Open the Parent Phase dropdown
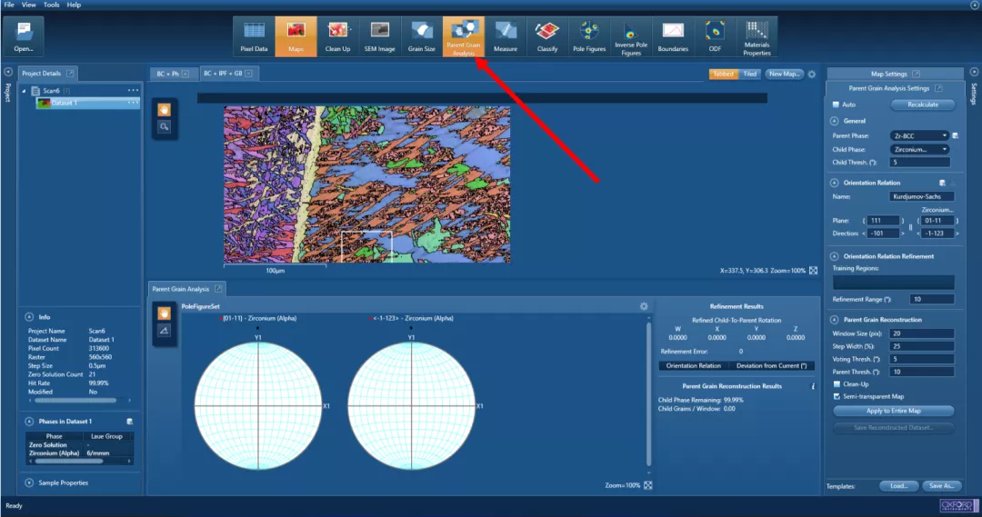Viewport: 982px width, 517px height. [x=919, y=135]
